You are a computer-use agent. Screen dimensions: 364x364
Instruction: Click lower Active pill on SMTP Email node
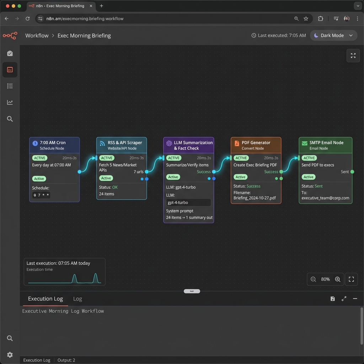coord(309,177)
